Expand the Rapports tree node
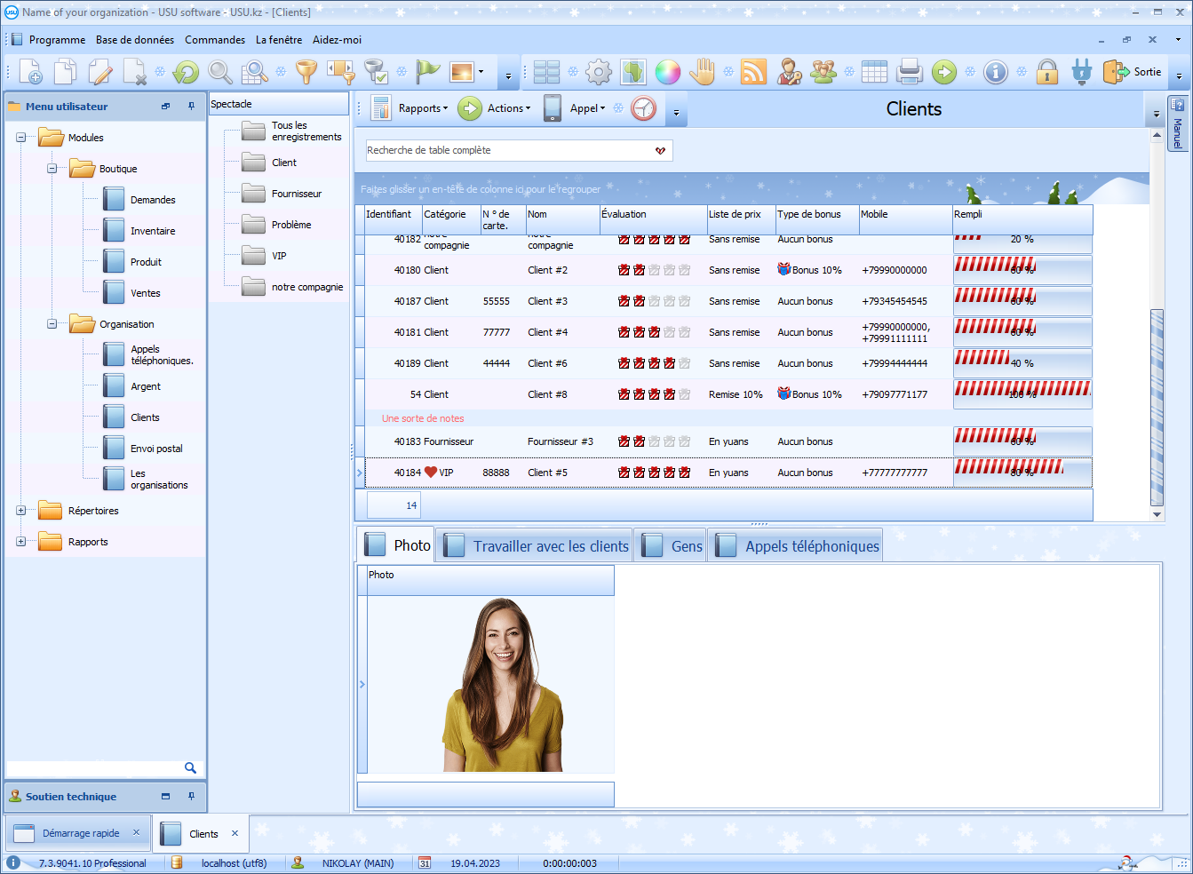This screenshot has height=874, width=1193. click(21, 542)
